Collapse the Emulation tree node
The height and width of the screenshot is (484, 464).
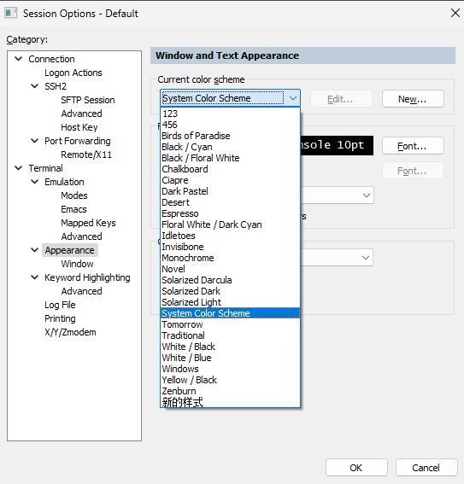pos(35,182)
